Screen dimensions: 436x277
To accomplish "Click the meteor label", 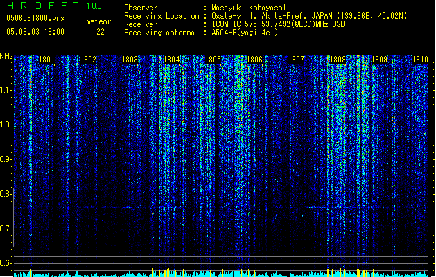I will point(98,21).
